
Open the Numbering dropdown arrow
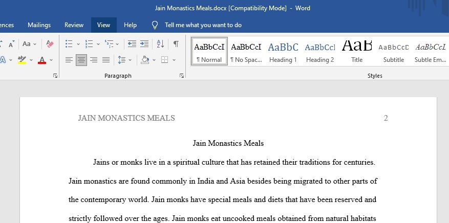point(98,44)
